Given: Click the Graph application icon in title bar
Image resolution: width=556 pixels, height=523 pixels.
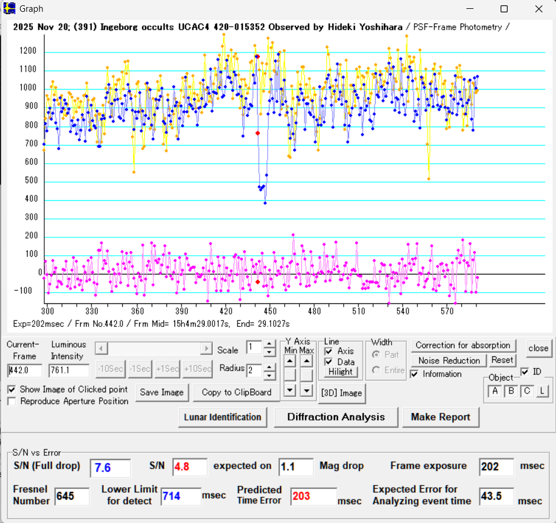Looking at the screenshot, I should pos(10,9).
